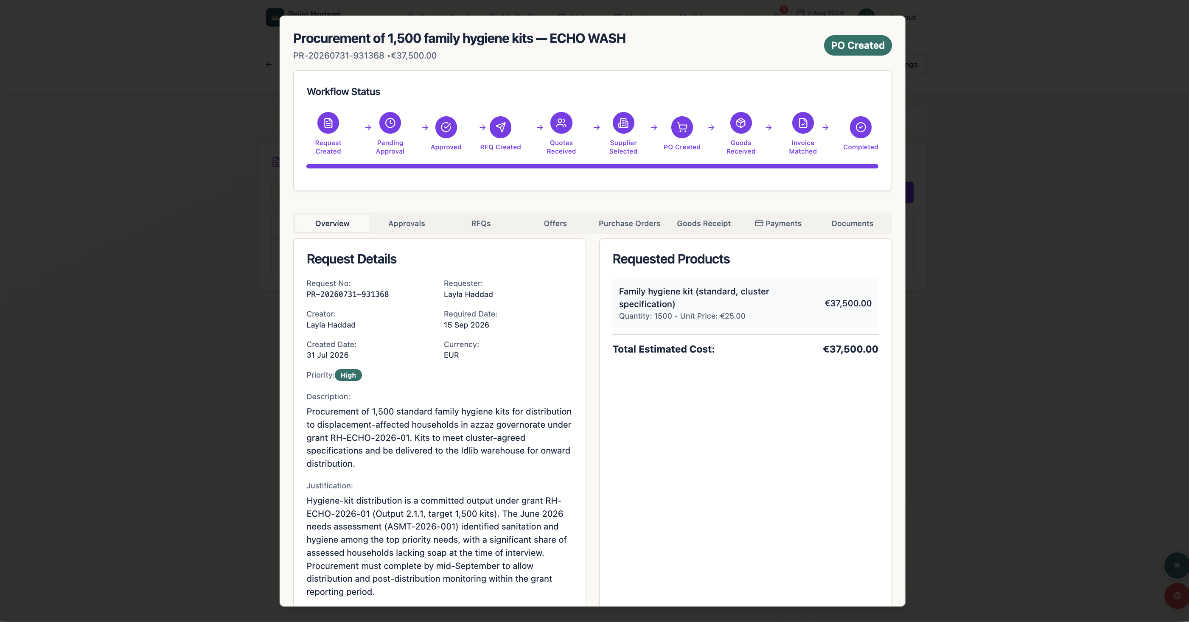Click the Quotes Received people icon
The image size is (1189, 622).
click(561, 123)
